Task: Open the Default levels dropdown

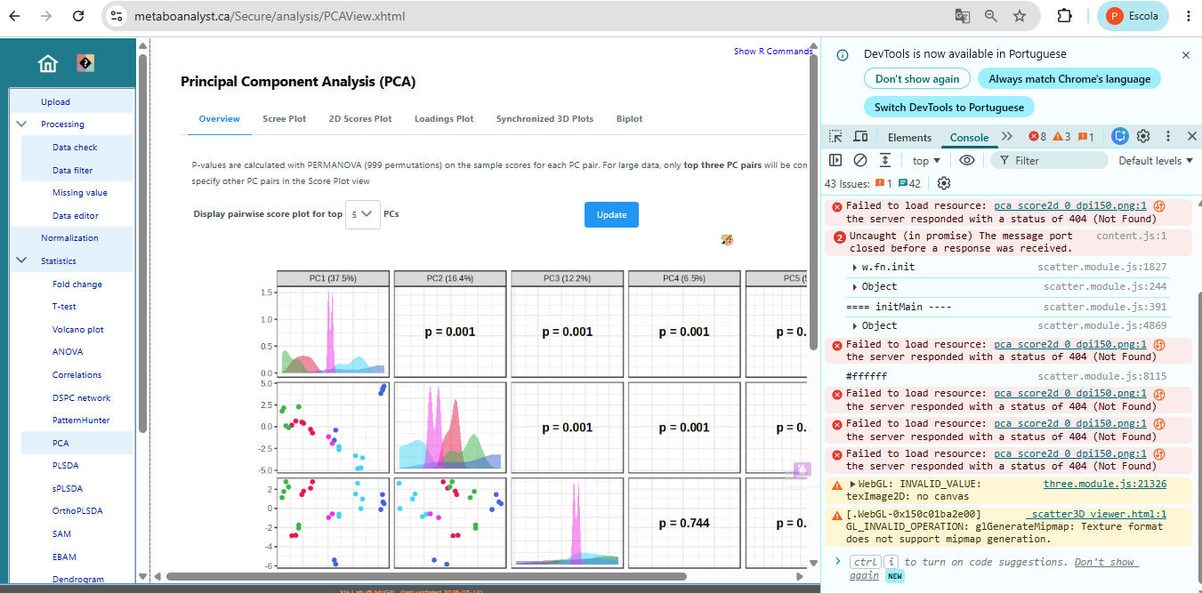Action: click(1155, 161)
